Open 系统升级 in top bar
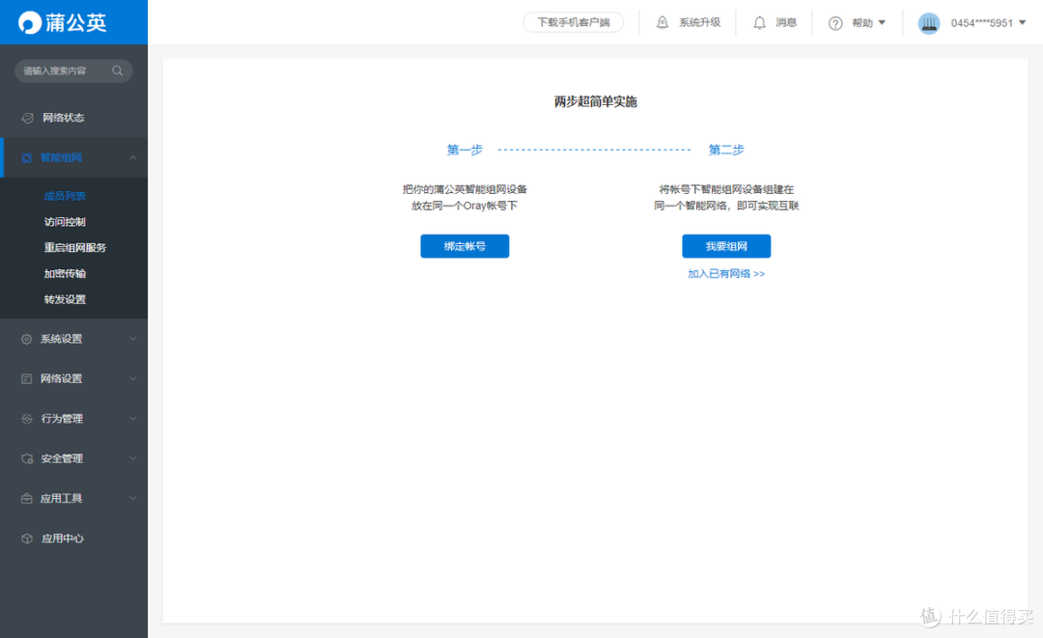Viewport: 1043px width, 638px height. click(700, 22)
